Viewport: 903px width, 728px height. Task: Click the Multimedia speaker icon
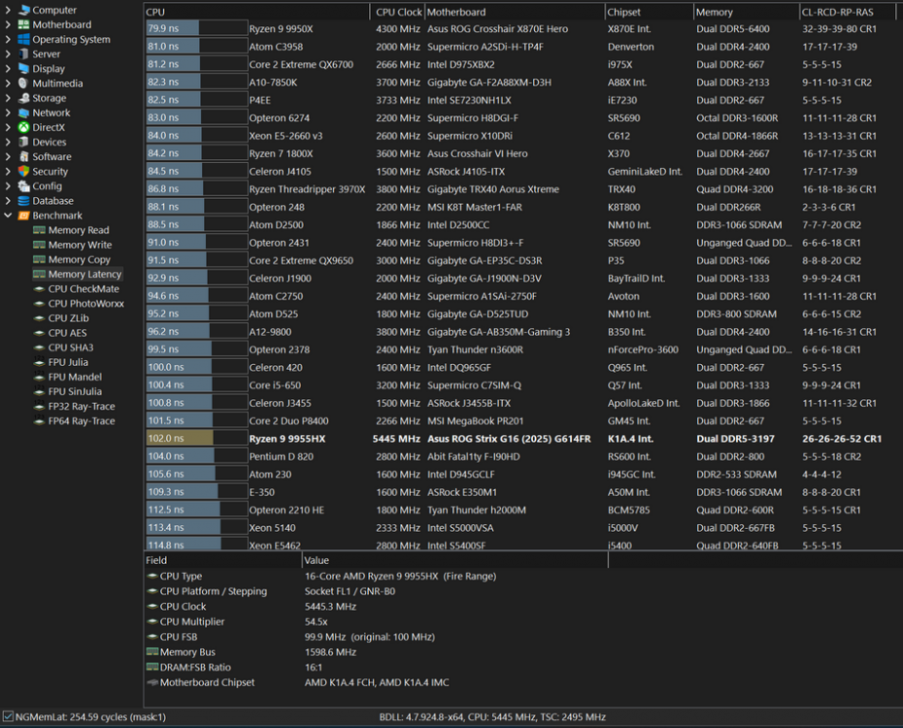click(x=24, y=83)
